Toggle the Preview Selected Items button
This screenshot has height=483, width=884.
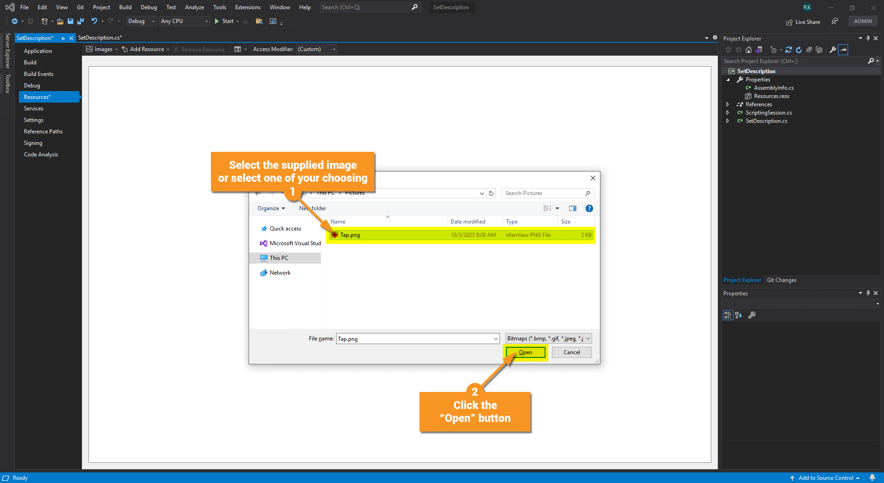pos(843,50)
